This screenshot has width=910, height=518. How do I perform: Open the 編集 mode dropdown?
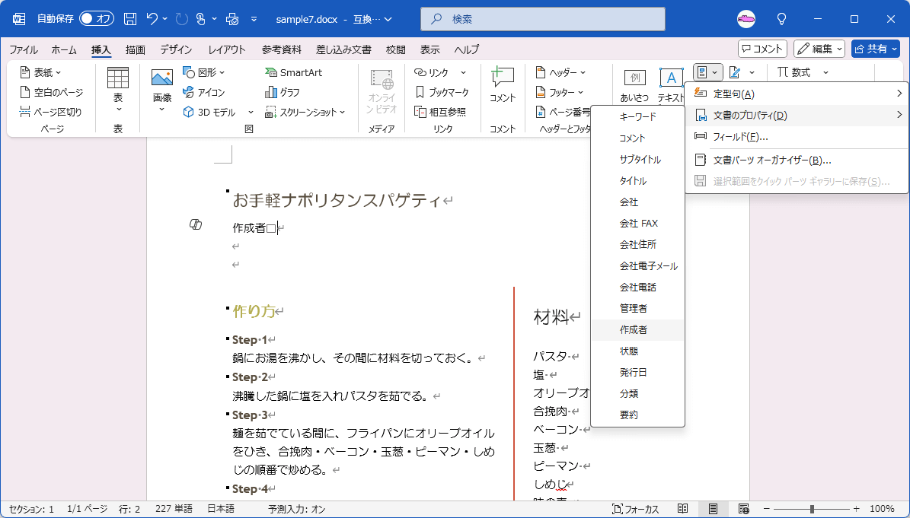[819, 49]
